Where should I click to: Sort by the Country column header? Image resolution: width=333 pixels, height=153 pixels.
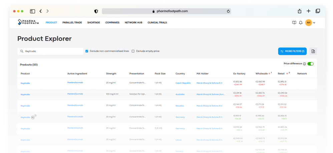click(180, 74)
